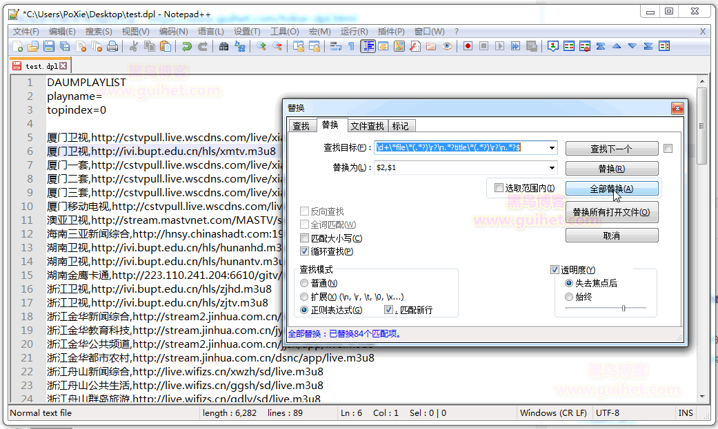Image resolution: width=718 pixels, height=429 pixels.
Task: Select the 扩展 search mode
Action: (x=304, y=297)
